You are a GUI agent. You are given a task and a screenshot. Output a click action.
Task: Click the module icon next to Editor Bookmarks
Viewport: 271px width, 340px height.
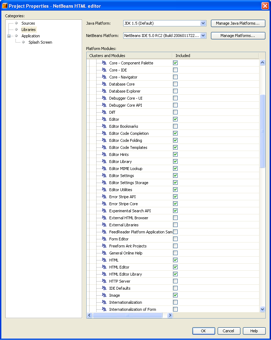(x=104, y=126)
